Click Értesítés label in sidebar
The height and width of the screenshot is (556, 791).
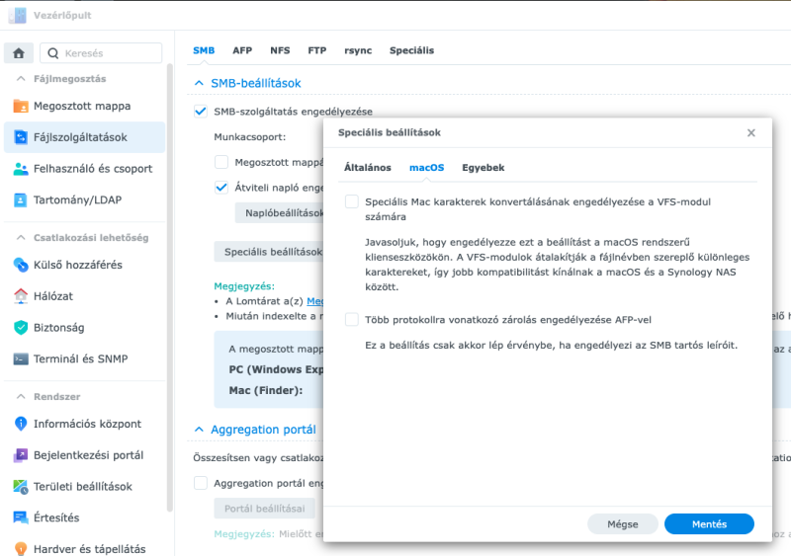coord(56,517)
